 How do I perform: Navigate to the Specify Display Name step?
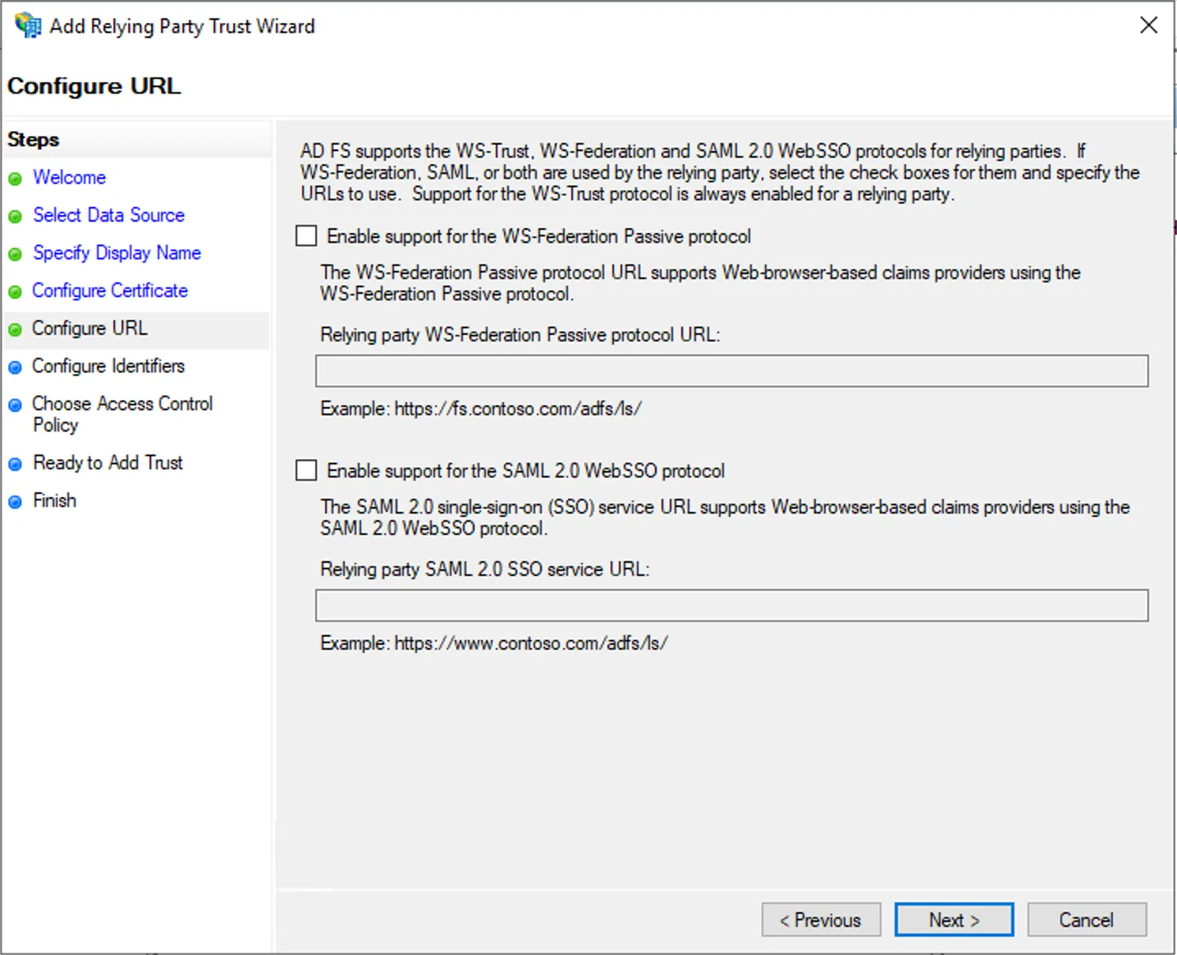click(117, 253)
